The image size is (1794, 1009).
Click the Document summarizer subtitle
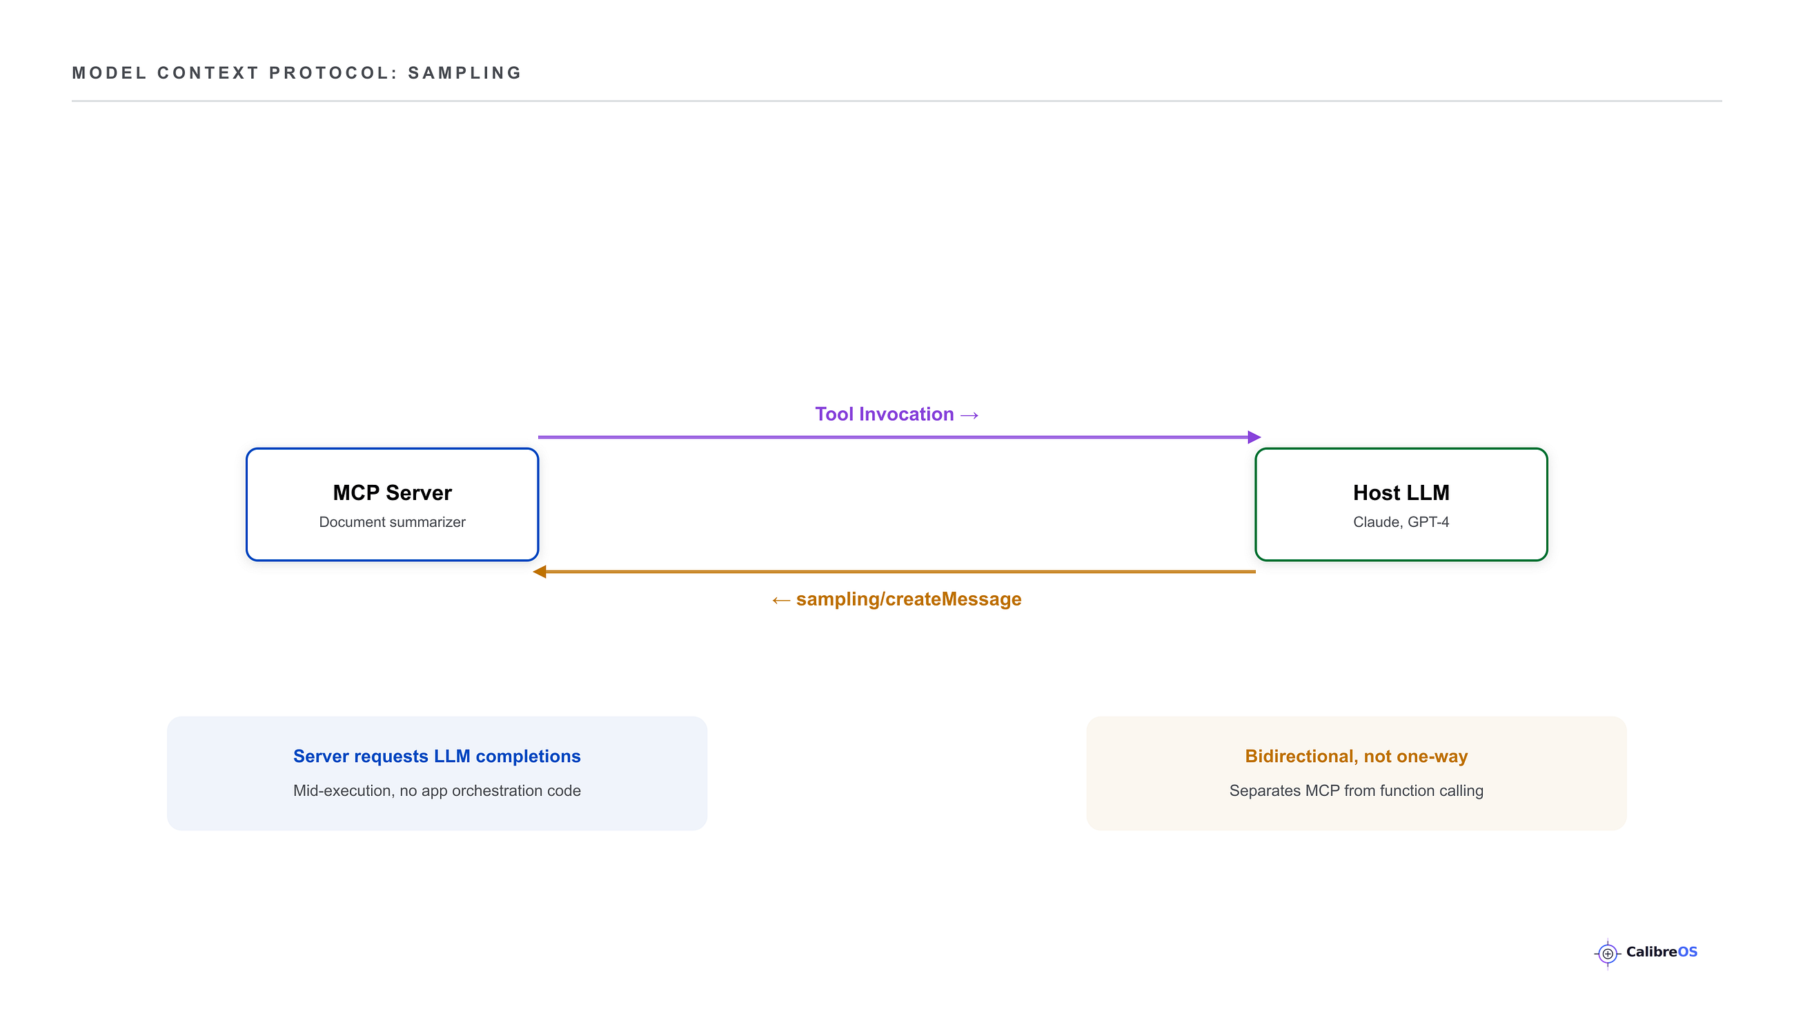(392, 522)
